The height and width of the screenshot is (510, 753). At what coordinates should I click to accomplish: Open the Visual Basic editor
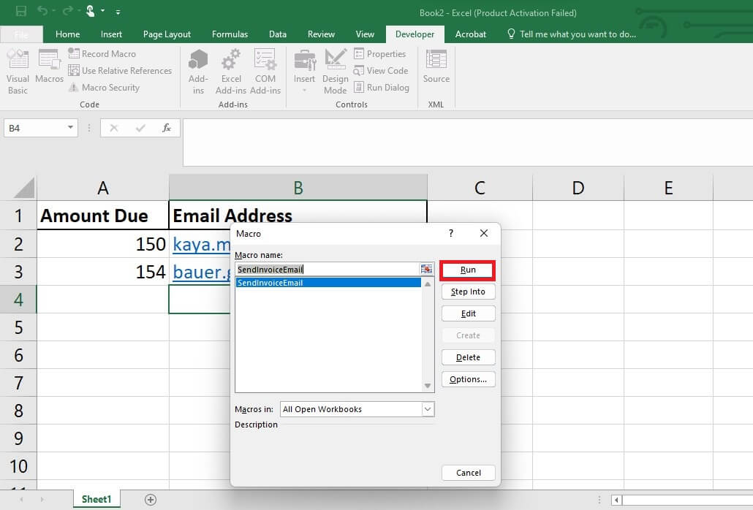(x=16, y=71)
